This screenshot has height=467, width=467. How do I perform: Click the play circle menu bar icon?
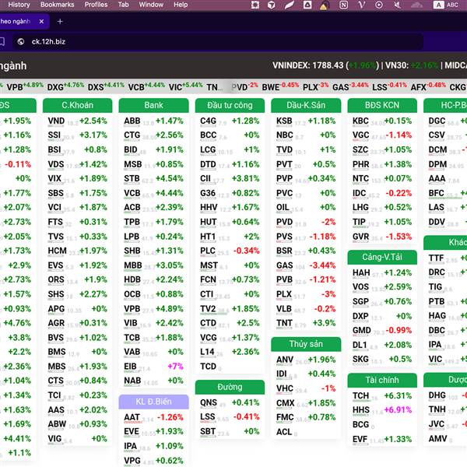click(x=379, y=5)
